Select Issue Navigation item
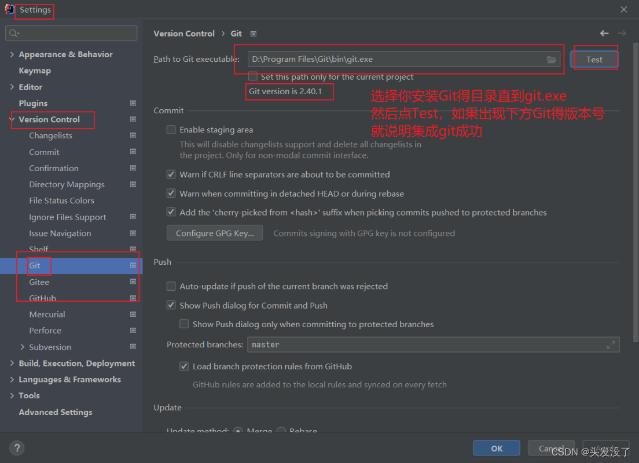639x463 pixels. (x=60, y=233)
